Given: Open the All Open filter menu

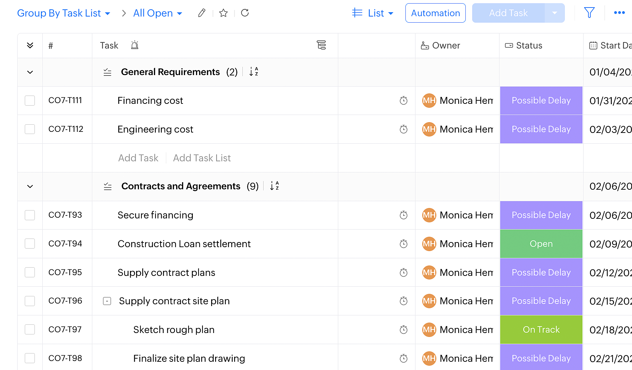Looking at the screenshot, I should pos(158,13).
